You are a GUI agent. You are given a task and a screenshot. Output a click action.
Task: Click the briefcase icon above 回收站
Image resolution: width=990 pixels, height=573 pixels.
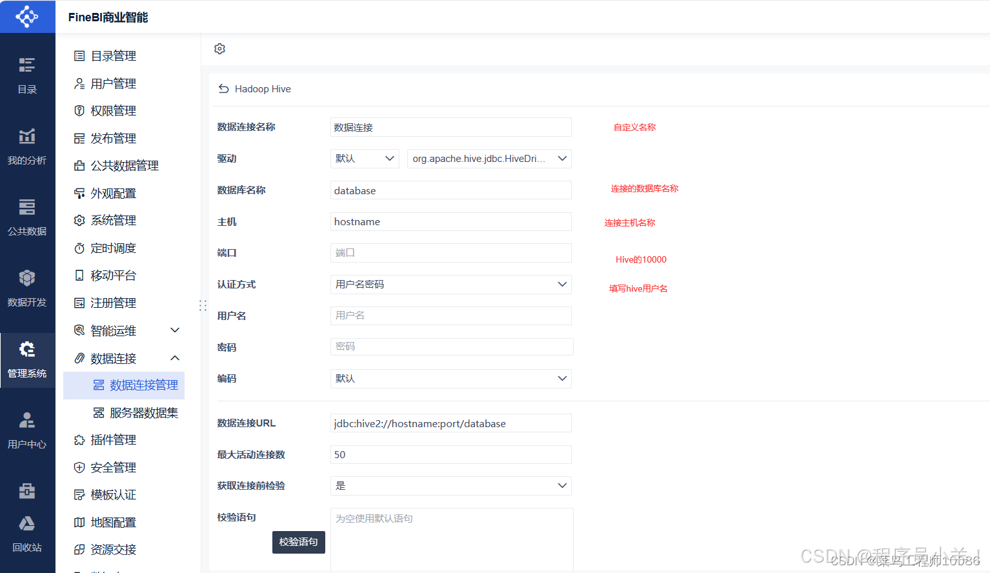tap(27, 491)
